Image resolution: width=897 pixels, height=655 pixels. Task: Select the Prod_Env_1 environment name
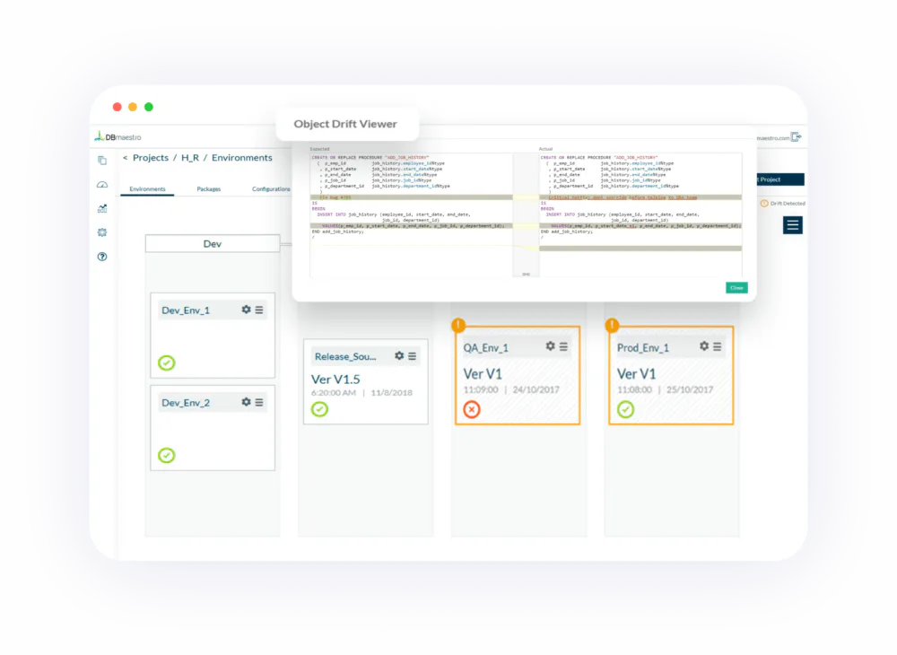[x=643, y=348]
